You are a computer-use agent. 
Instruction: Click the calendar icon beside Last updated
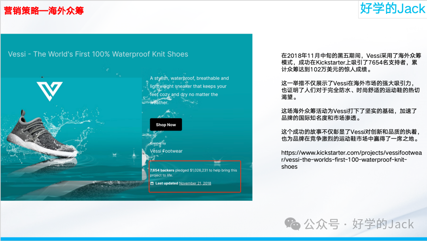pyautogui.click(x=152, y=183)
